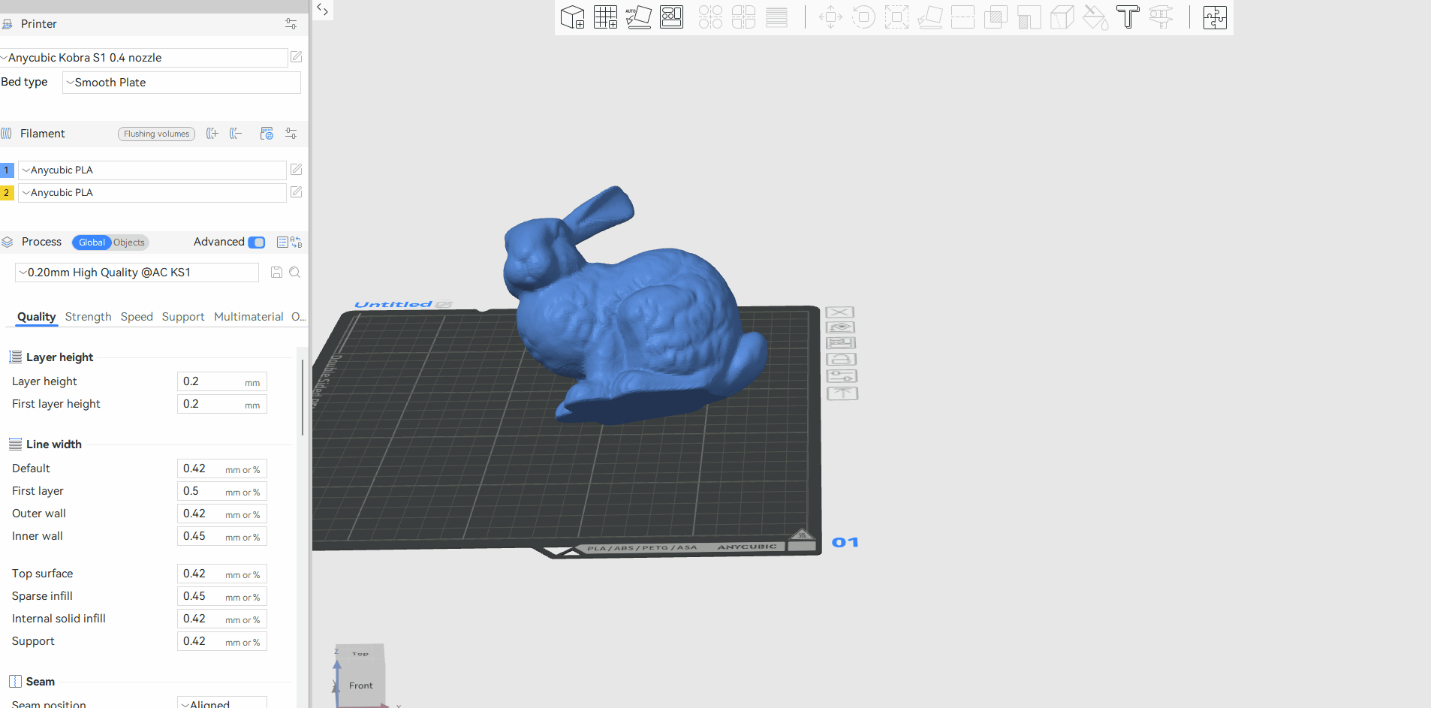The width and height of the screenshot is (1431, 708).
Task: Click the First layer height value field
Action: coord(222,404)
